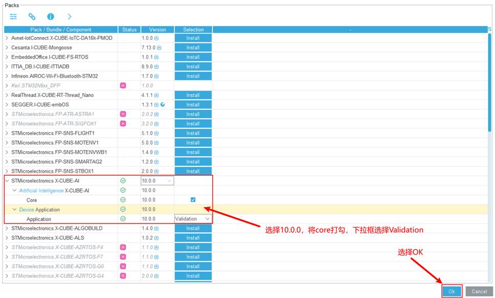Click pink status icon for X-CUBE-AZRTOS-F4
The image size is (495, 298).
tap(123, 247)
